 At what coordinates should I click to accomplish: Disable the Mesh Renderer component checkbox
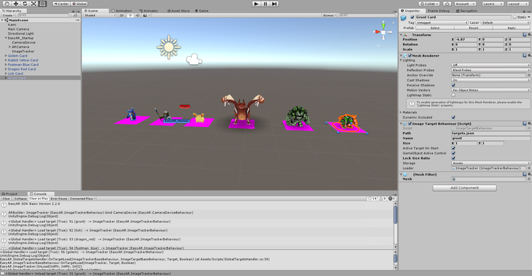(x=410, y=55)
